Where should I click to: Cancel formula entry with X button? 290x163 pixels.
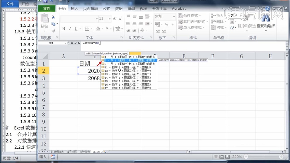[x=72, y=43]
